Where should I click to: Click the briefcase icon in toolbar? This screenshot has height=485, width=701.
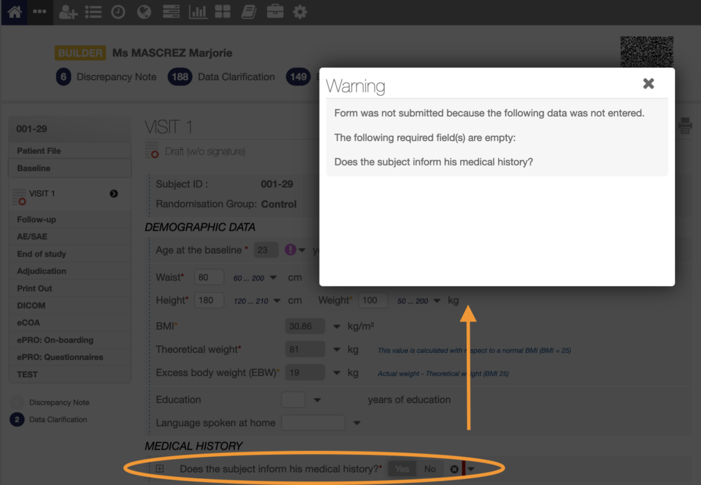pyautogui.click(x=275, y=12)
